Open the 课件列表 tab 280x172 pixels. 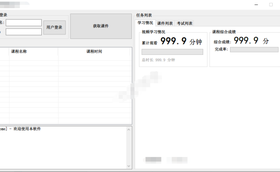tap(165, 23)
